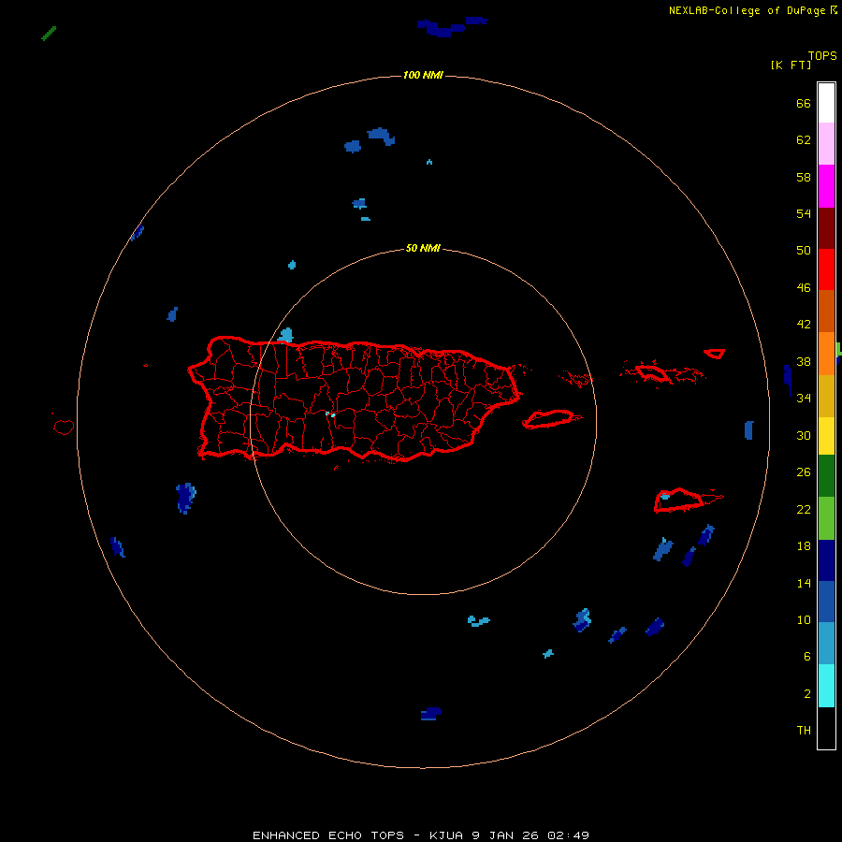Select the dark green 26 legend swatch

coord(826,476)
